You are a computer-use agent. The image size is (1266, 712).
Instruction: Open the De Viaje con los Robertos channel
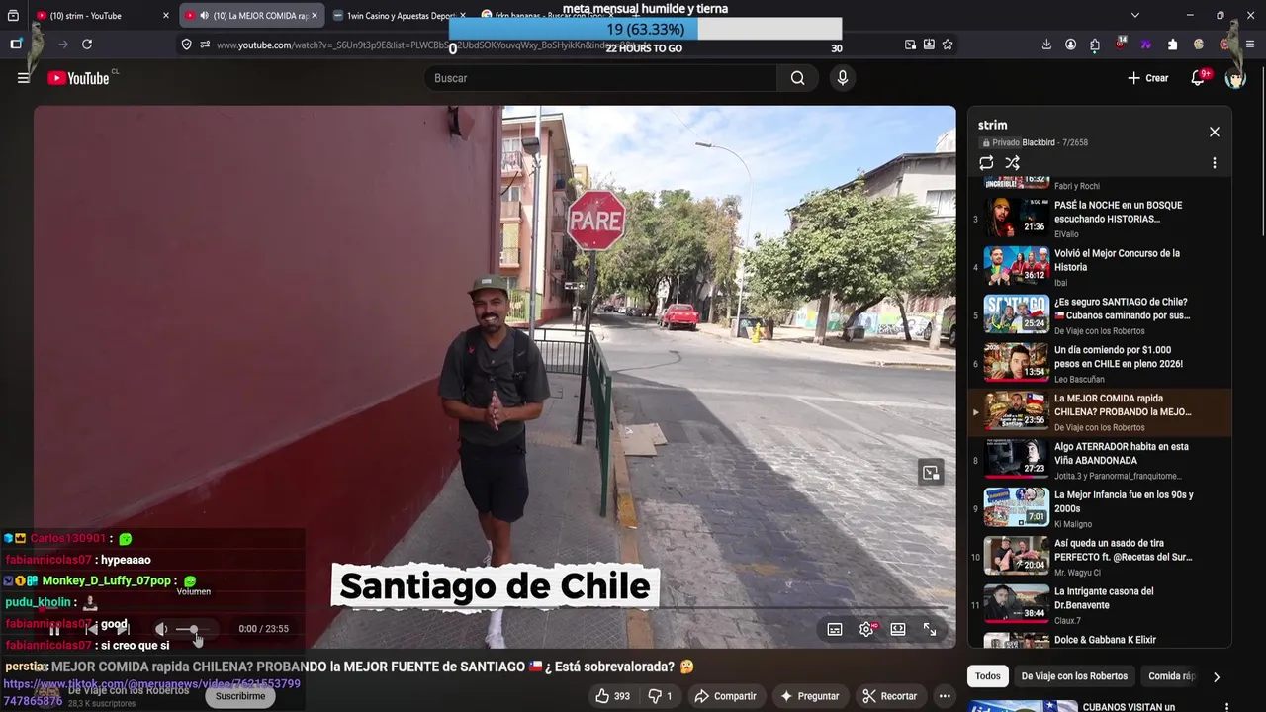point(129,690)
